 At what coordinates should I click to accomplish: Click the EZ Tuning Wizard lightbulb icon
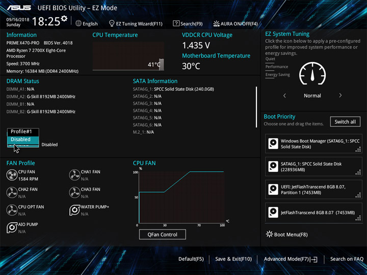pos(112,23)
